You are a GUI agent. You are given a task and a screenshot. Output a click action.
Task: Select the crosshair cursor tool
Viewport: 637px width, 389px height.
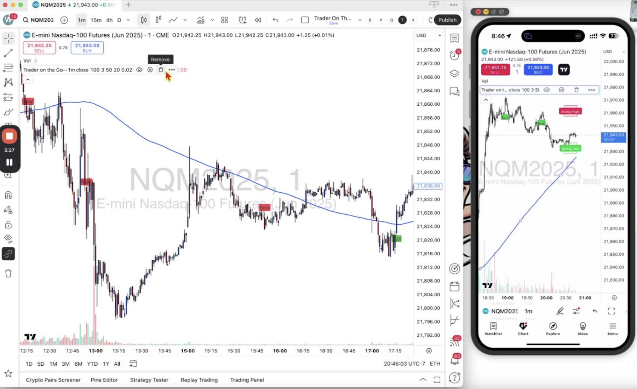click(x=8, y=38)
